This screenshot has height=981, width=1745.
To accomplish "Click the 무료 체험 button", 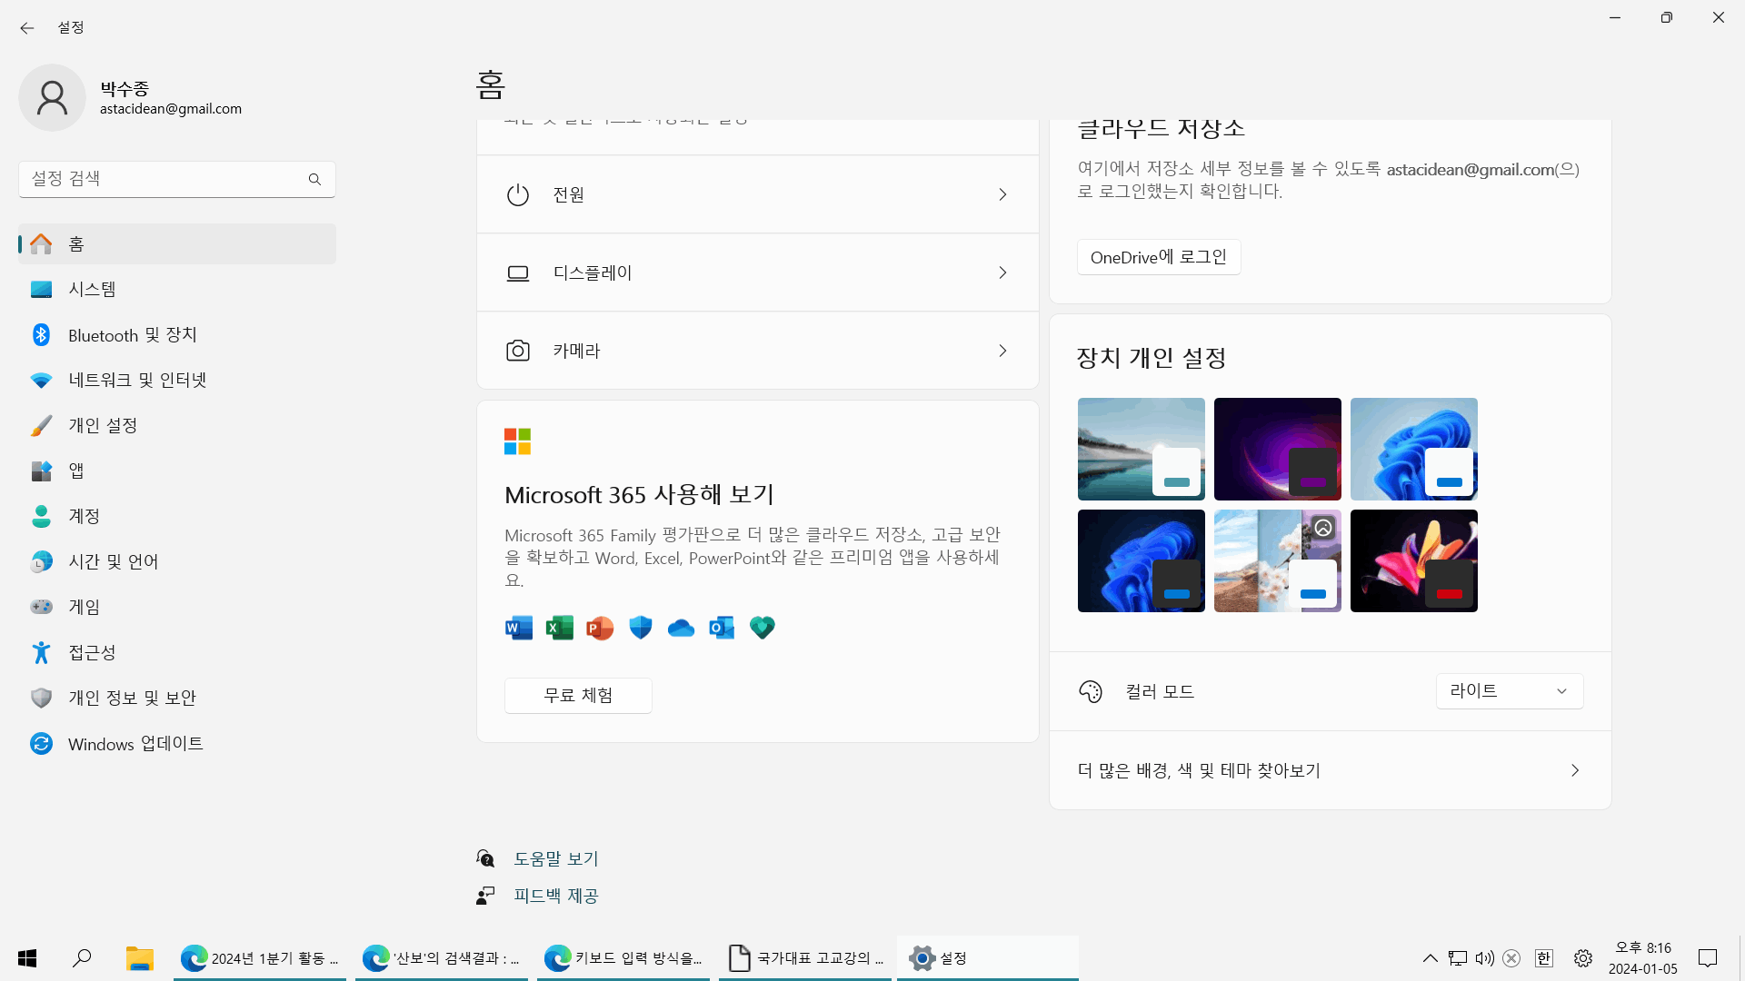I will 578,696.
